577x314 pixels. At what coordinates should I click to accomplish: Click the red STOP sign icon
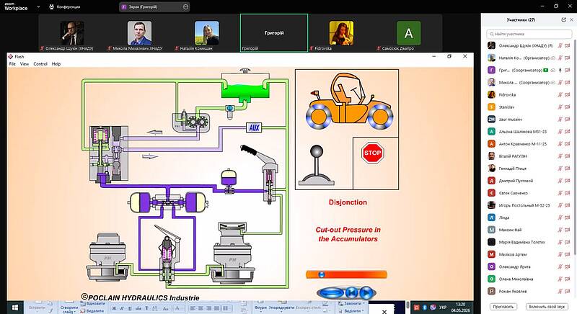372,153
